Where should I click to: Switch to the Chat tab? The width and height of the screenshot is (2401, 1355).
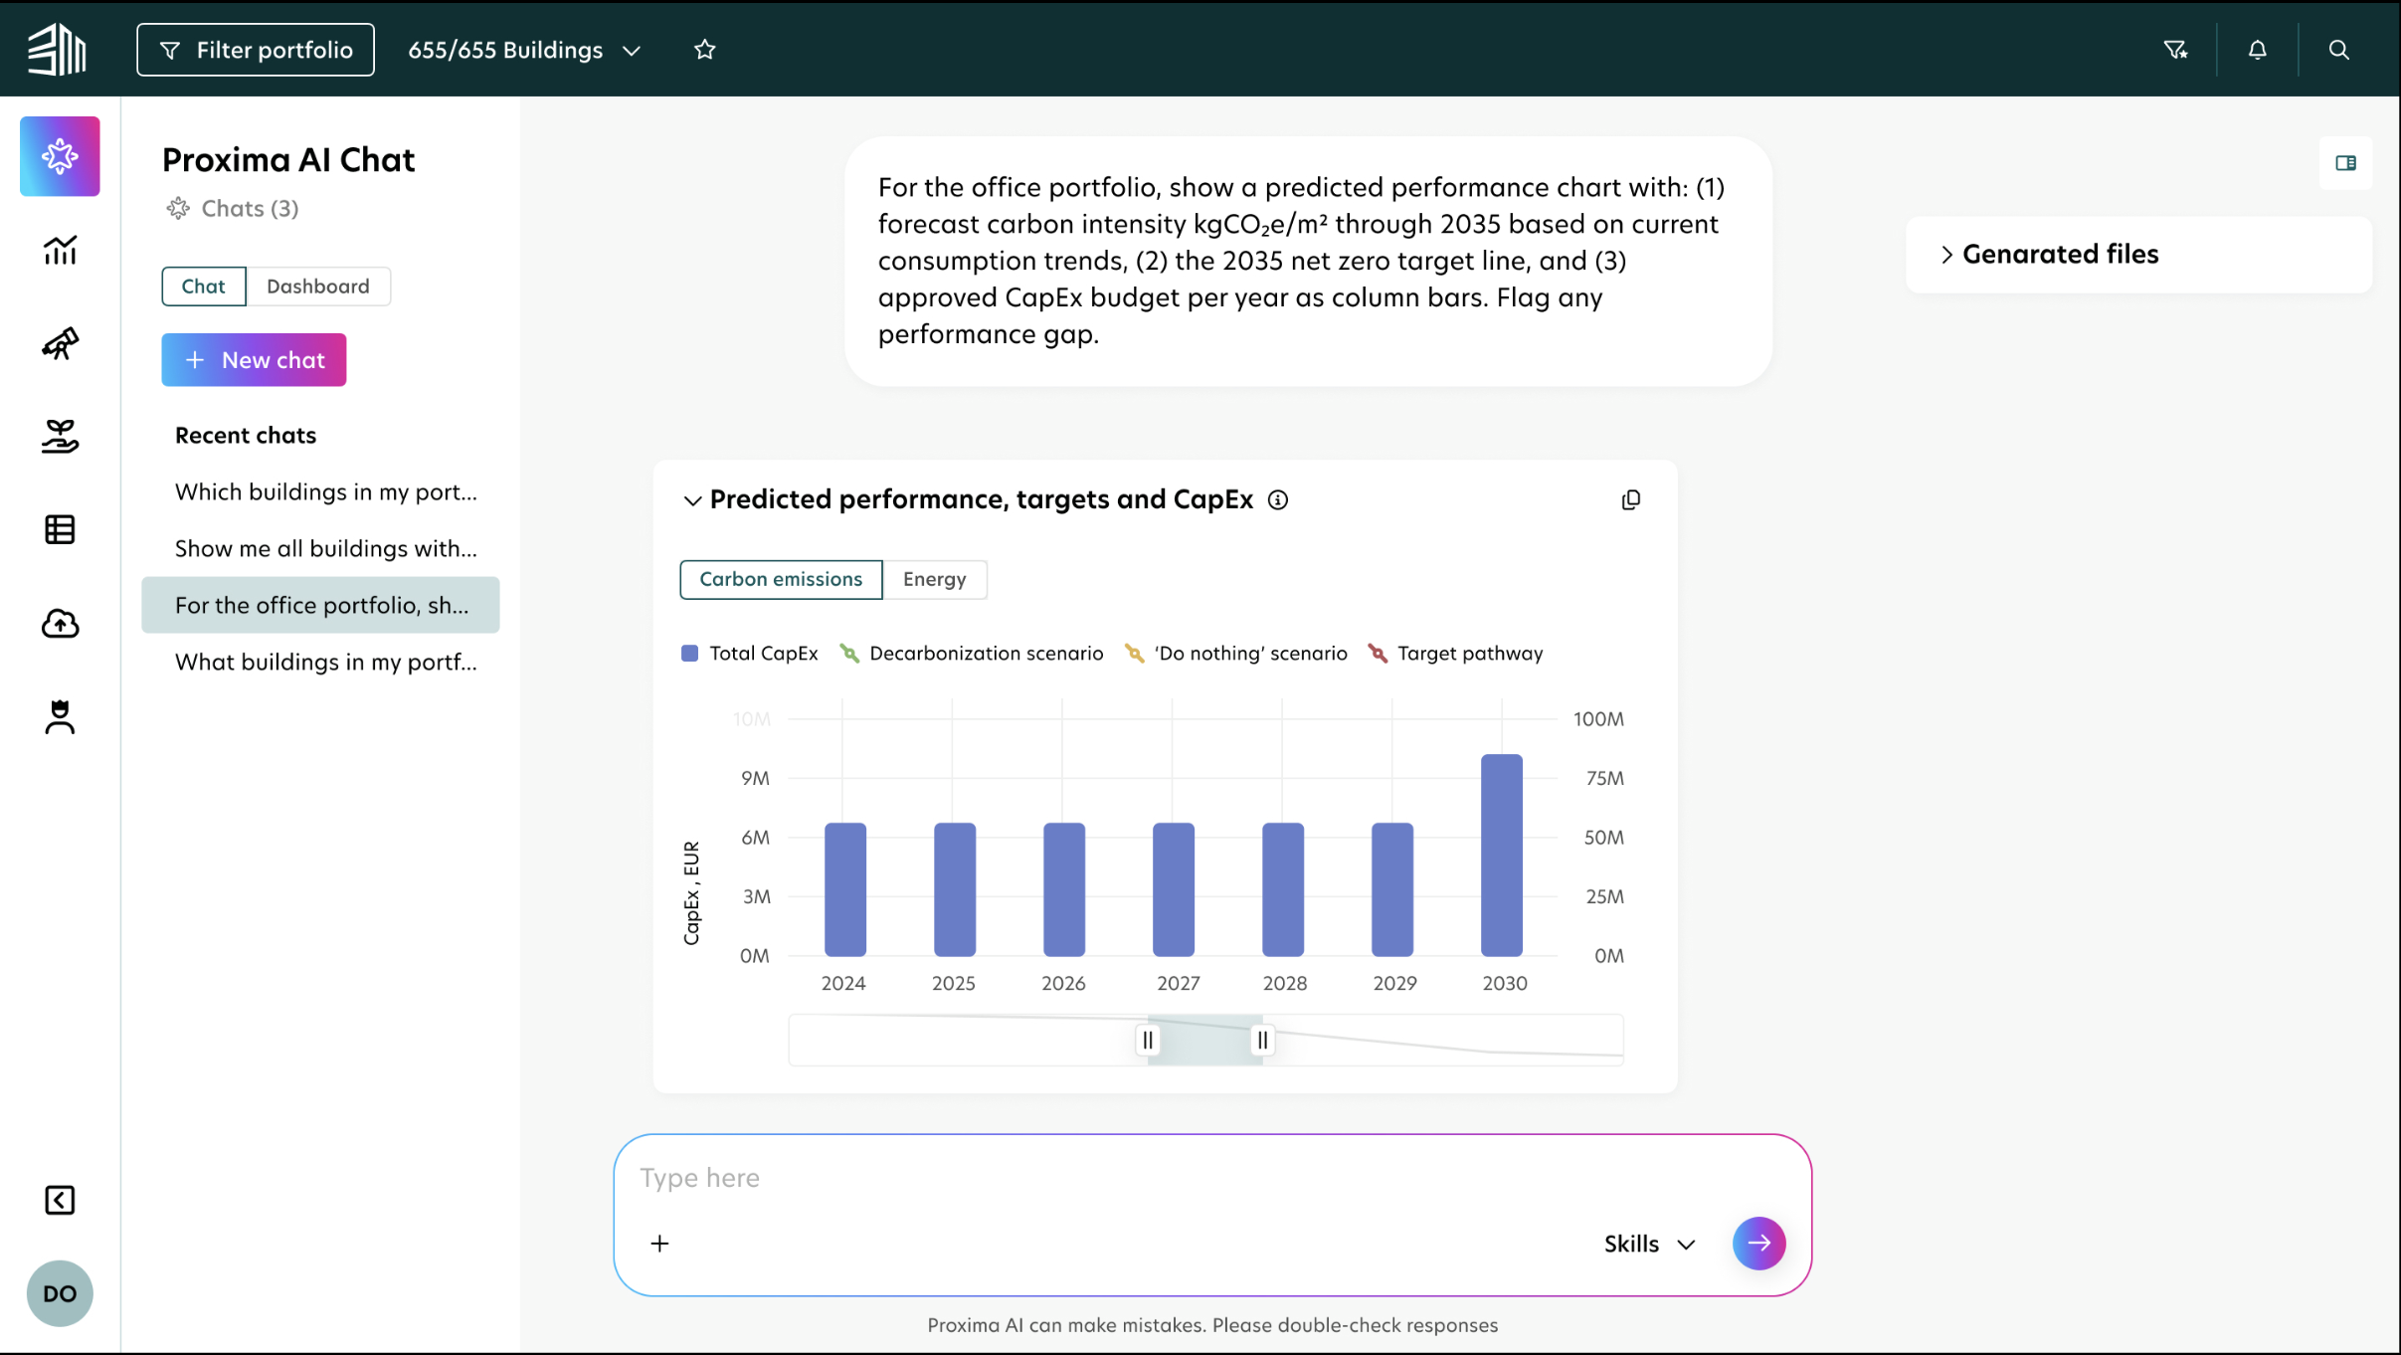click(x=203, y=287)
